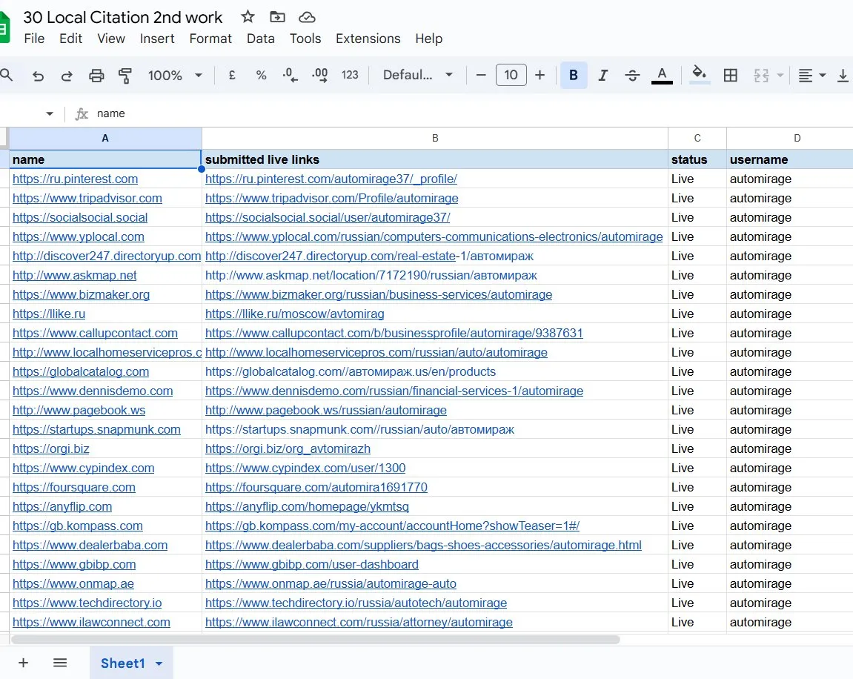Viewport: 853px width, 679px height.
Task: Increase font size with plus button
Action: [x=540, y=75]
